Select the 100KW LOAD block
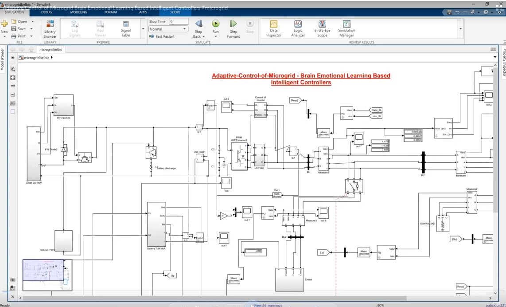This screenshot has width=506, height=307. click(443, 224)
